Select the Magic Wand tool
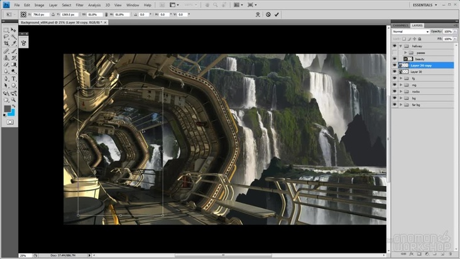 (x=13, y=37)
